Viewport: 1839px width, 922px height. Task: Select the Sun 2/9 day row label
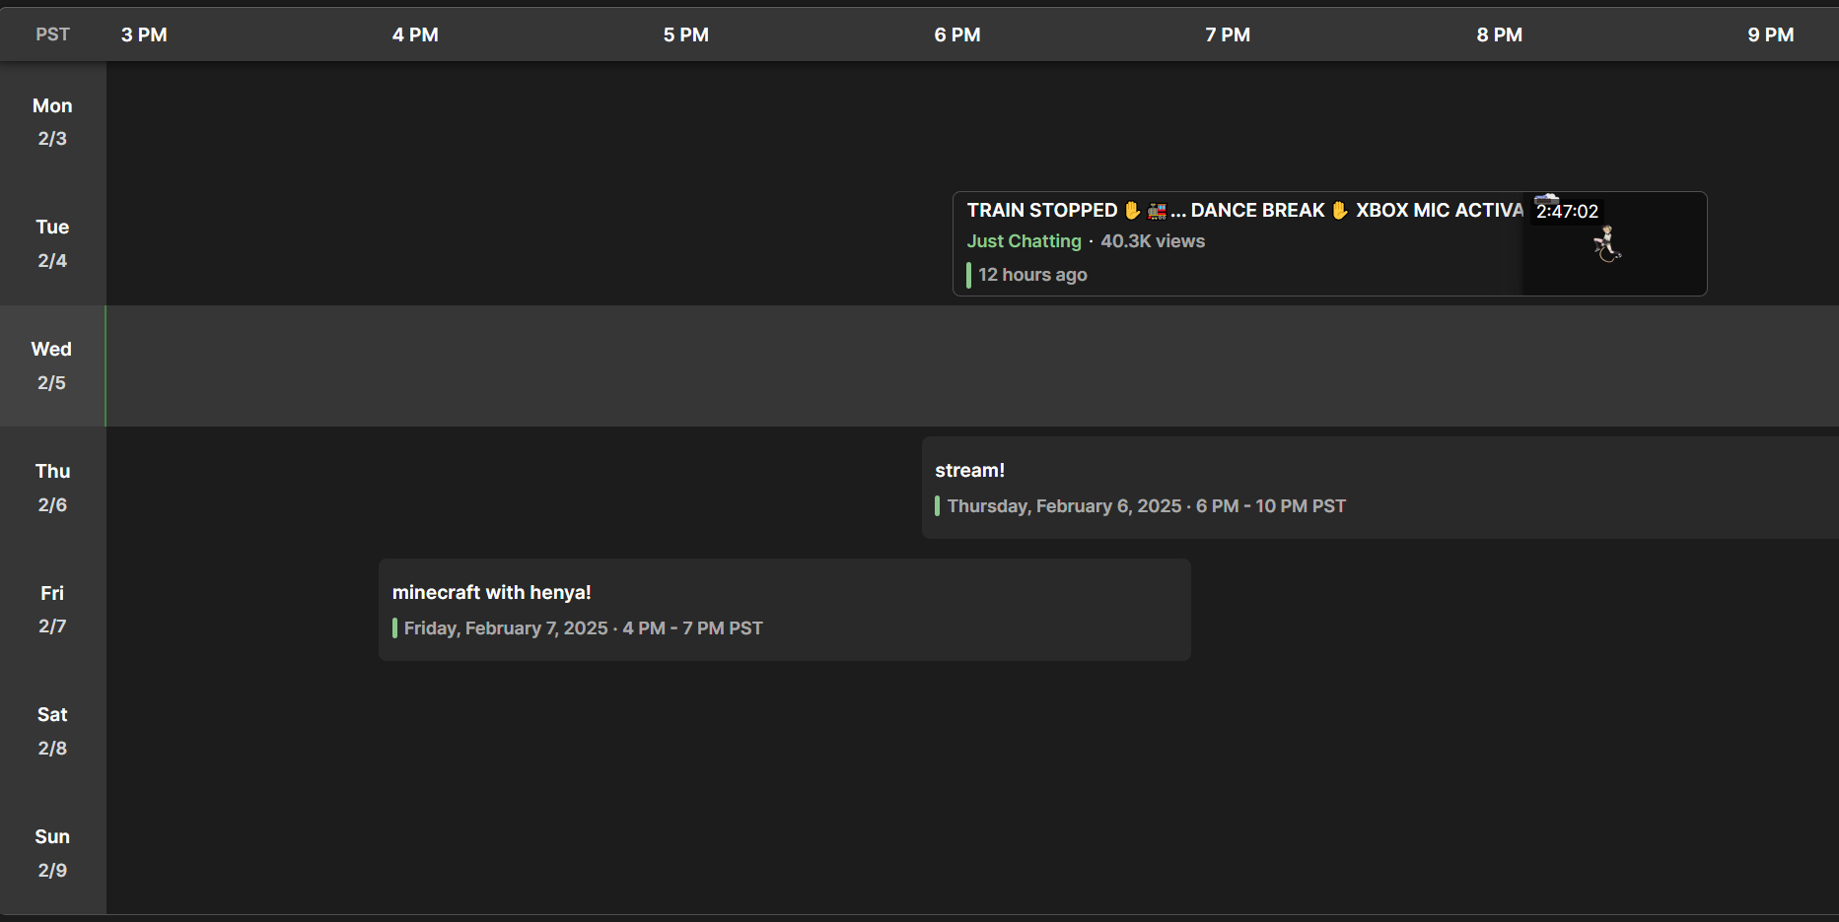click(x=52, y=853)
